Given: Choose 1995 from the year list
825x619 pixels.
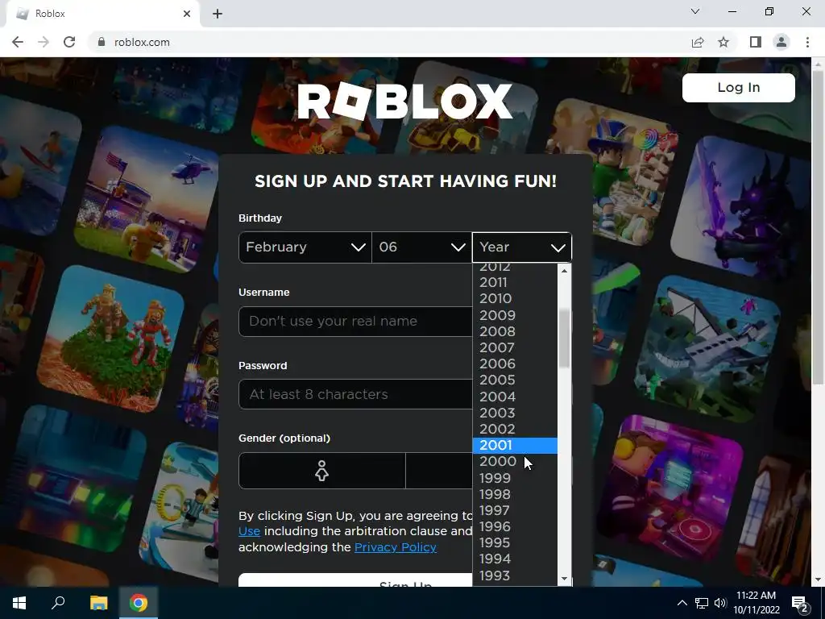Looking at the screenshot, I should (x=515, y=542).
